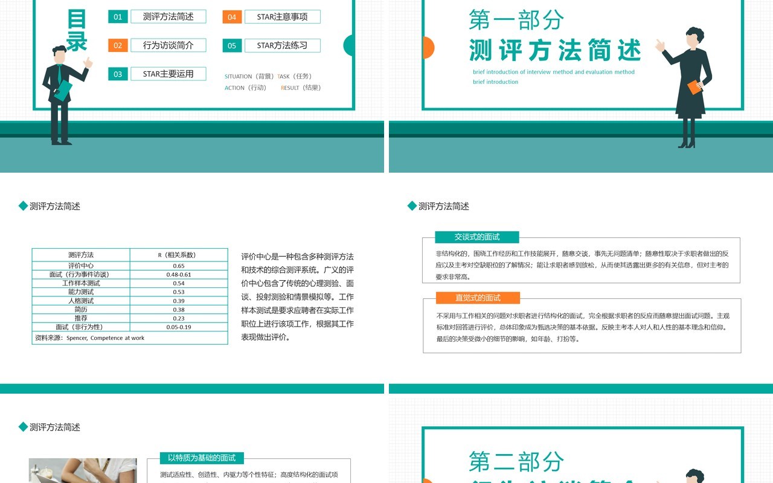Click the orange 02 number badge
The height and width of the screenshot is (483, 773).
(118, 45)
